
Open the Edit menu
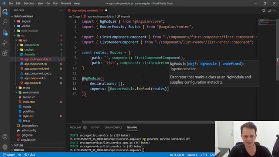[18, 3]
